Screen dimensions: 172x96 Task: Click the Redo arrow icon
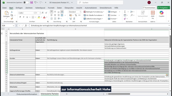(41, 2)
